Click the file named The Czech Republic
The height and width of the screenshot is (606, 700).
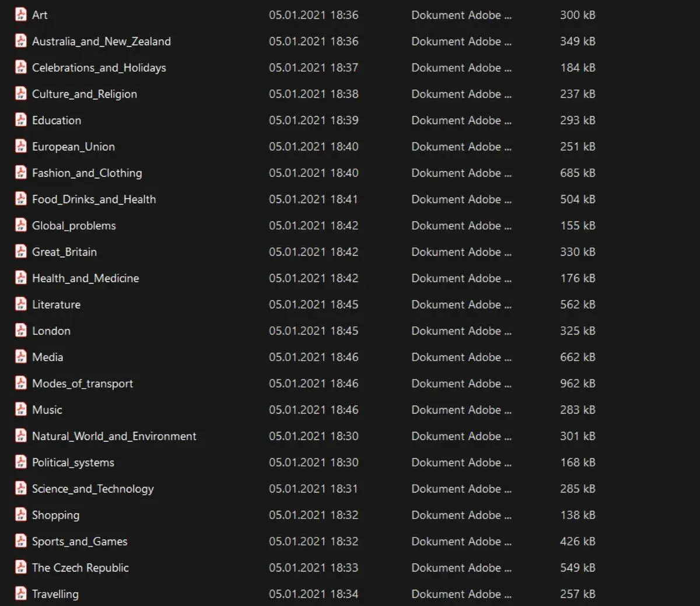click(80, 568)
